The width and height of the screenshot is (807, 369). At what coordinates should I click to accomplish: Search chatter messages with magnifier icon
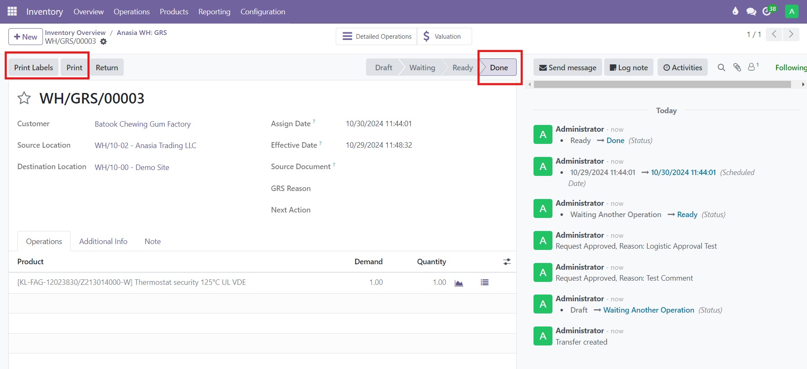click(x=721, y=67)
